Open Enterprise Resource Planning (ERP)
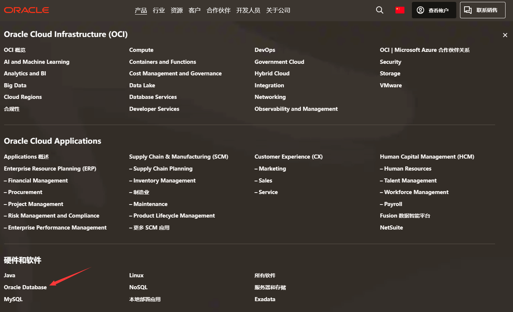 [50, 169]
